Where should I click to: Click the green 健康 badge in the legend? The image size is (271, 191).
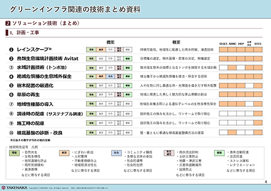click(x=219, y=153)
